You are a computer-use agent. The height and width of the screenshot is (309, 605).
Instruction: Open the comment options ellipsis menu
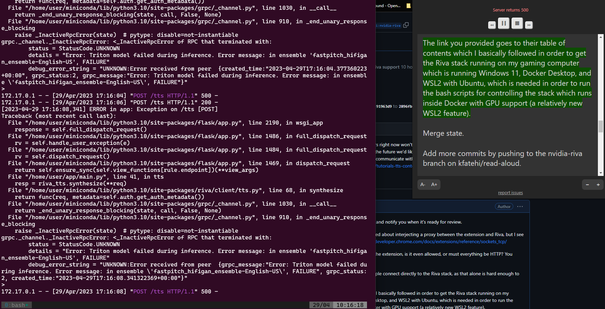pos(520,206)
